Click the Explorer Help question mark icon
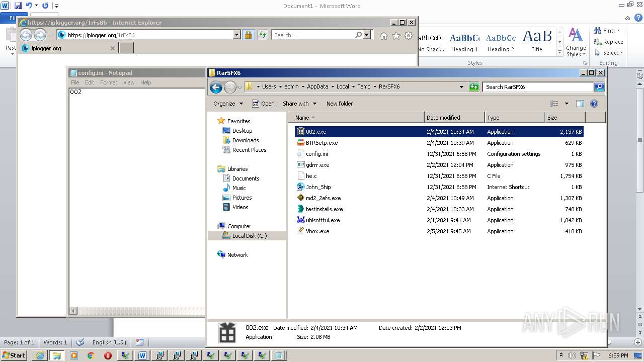644x362 pixels. click(x=594, y=104)
